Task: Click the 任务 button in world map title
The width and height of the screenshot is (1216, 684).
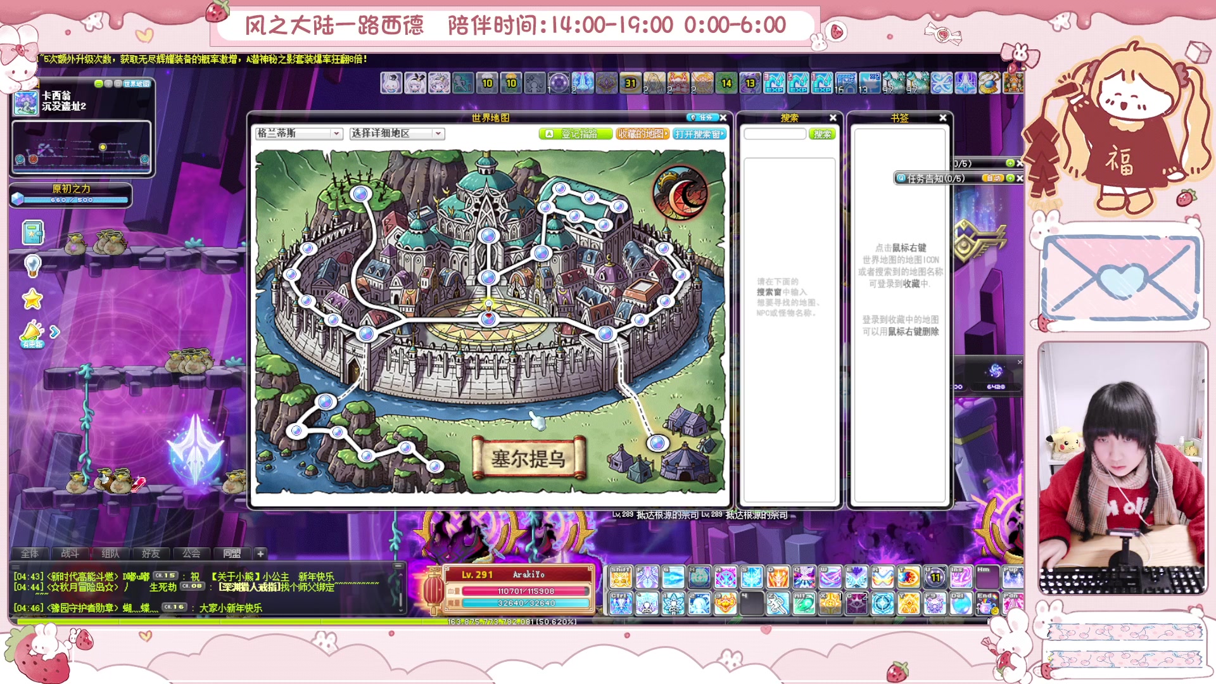Action: click(703, 118)
